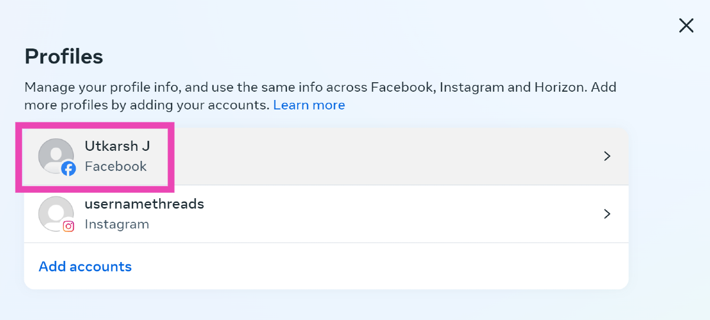Click Utkarsh J's profile avatar
Viewport: 710px width, 320px height.
[x=55, y=155]
